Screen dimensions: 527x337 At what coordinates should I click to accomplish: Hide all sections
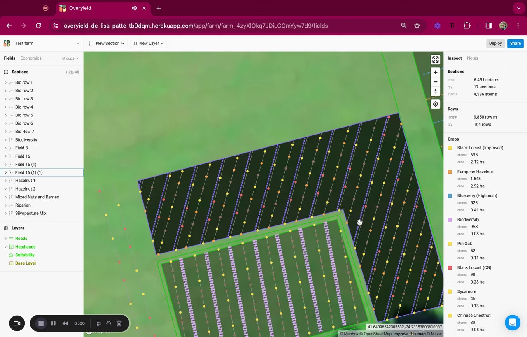coord(72,72)
